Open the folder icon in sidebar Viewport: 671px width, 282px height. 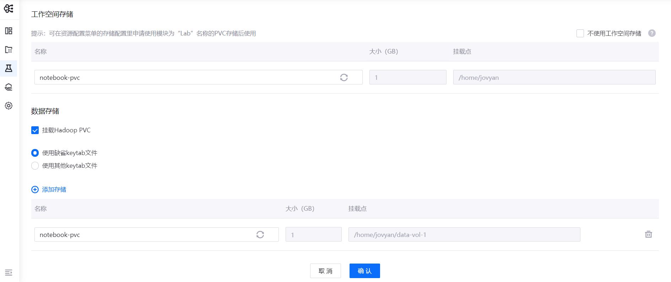click(9, 50)
